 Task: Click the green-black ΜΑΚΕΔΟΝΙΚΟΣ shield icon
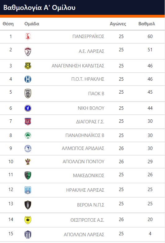coord(28,175)
